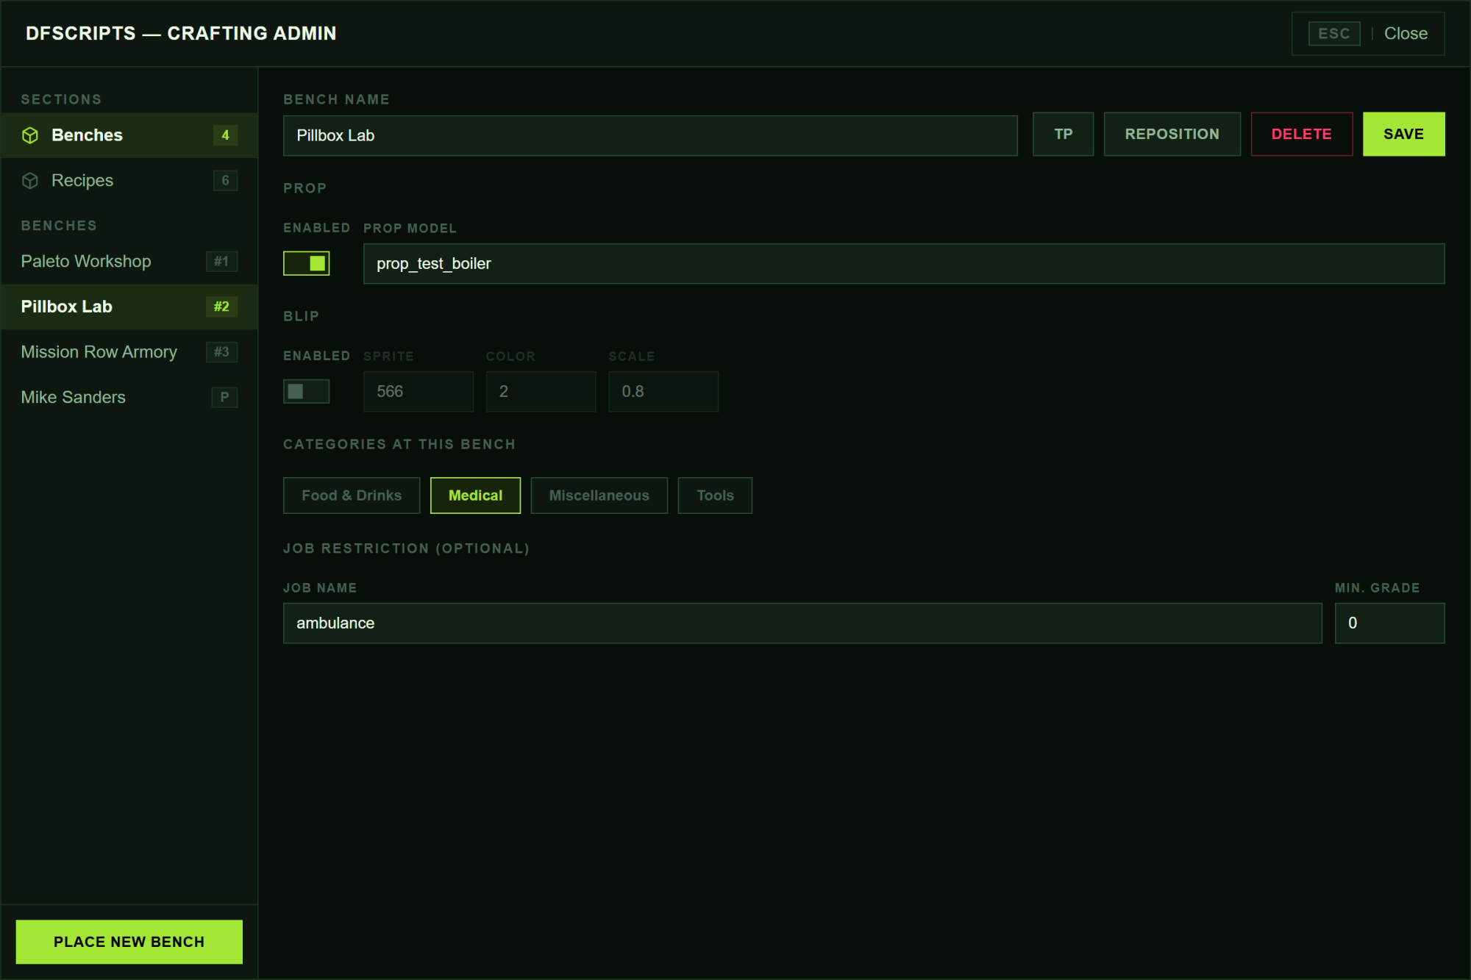Image resolution: width=1471 pixels, height=980 pixels.
Task: Focus the Job Name field
Action: [802, 623]
